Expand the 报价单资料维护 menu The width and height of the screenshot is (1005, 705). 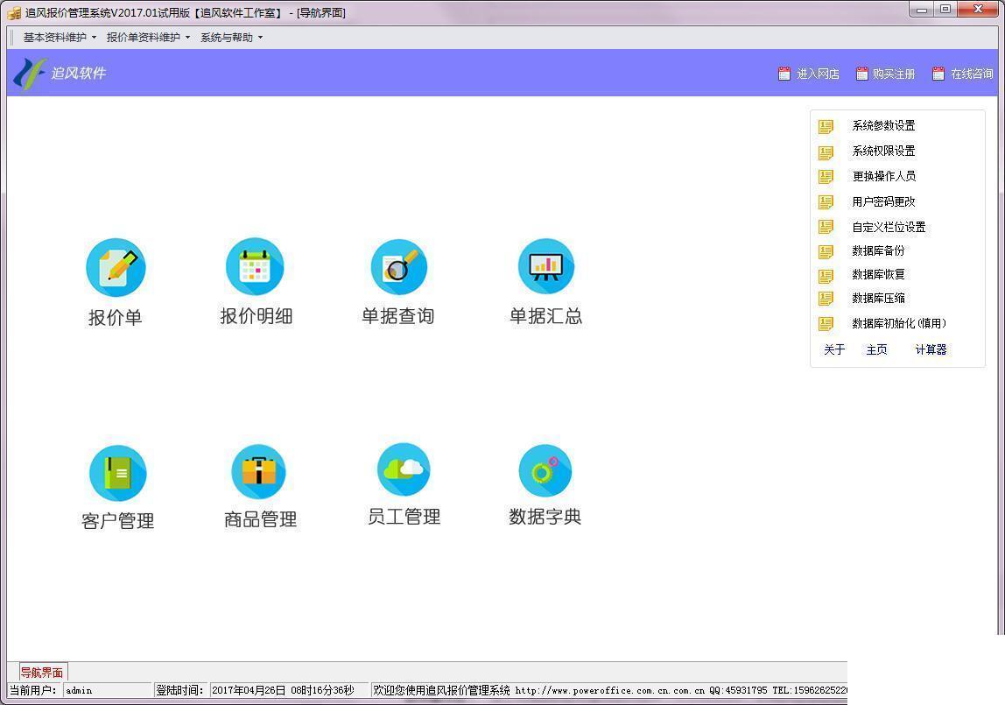point(148,37)
